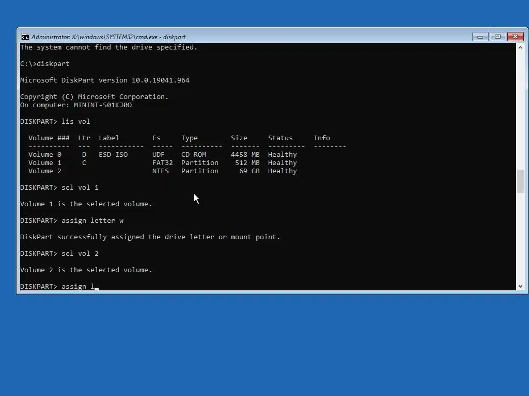Click the 'Status' column header
The width and height of the screenshot is (529, 396).
281,138
